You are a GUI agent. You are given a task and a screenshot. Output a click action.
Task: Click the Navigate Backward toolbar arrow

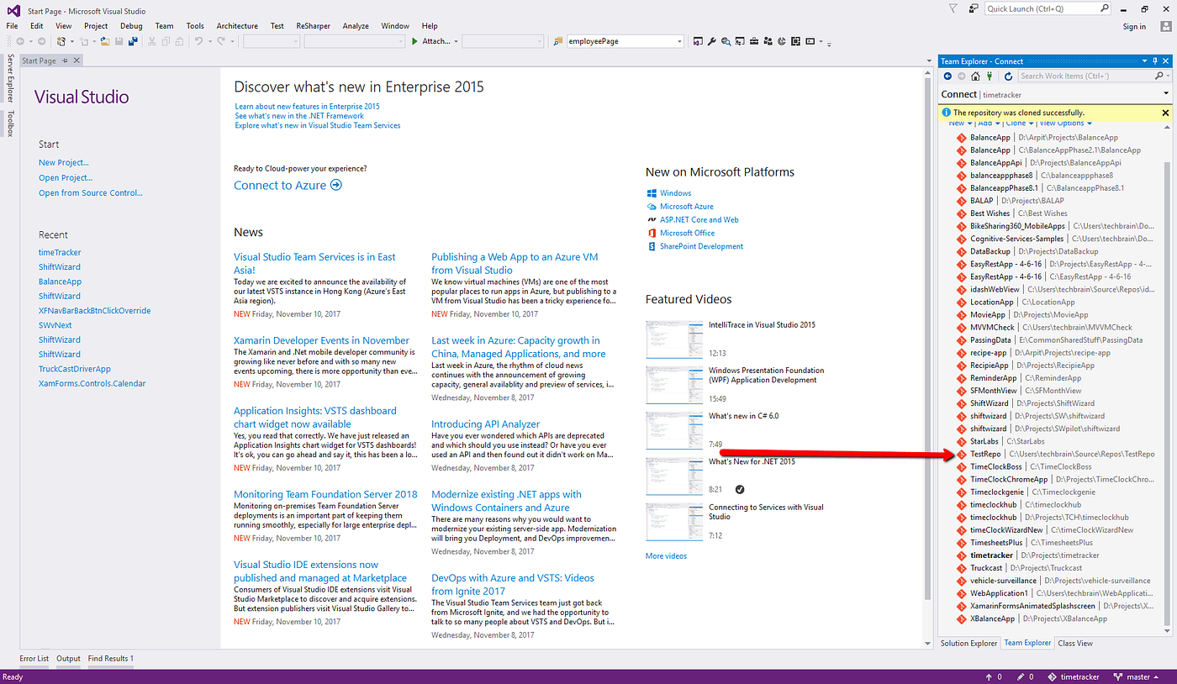tap(21, 40)
